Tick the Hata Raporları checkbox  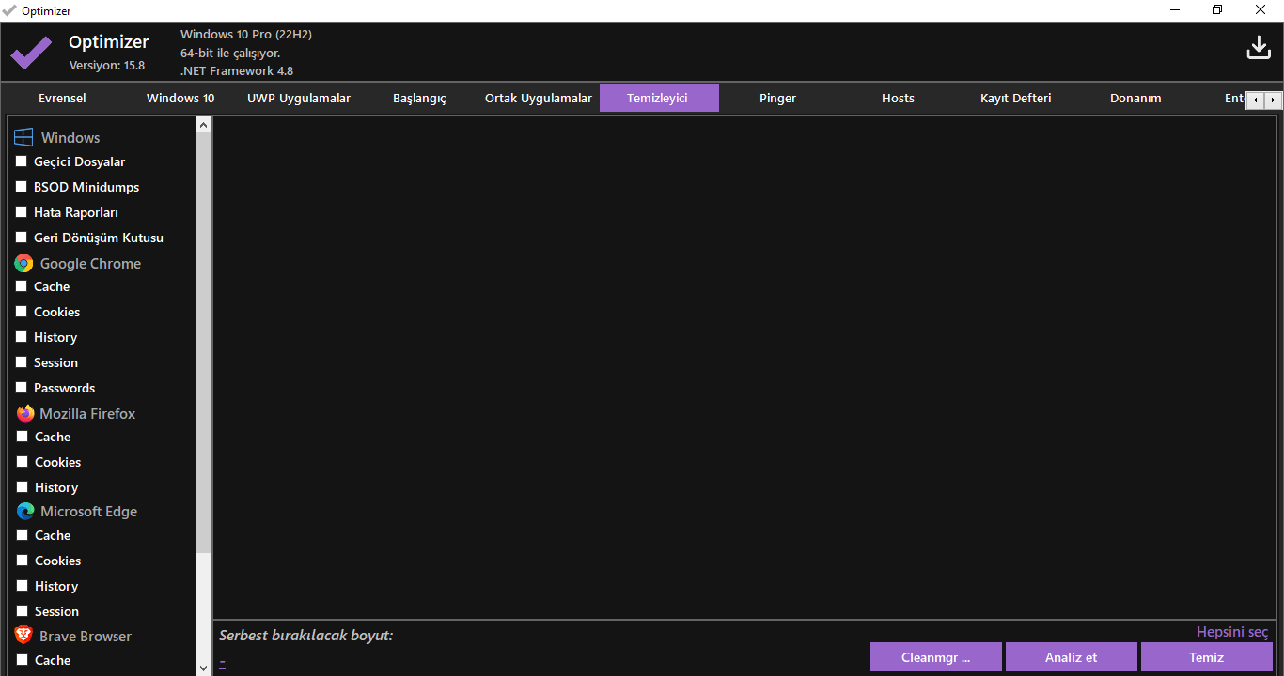(x=22, y=212)
